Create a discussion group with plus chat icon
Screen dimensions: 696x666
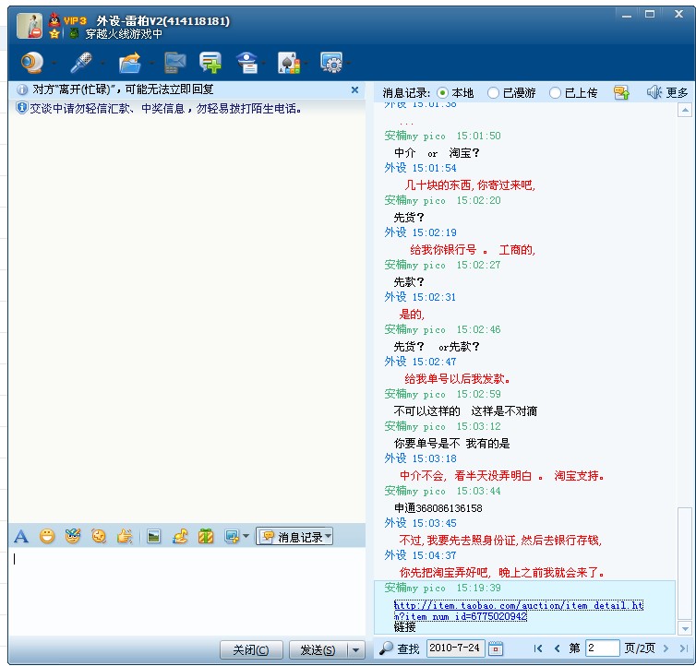click(x=210, y=62)
